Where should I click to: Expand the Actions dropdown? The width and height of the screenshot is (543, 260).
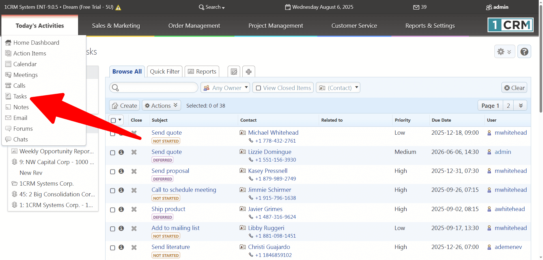(x=161, y=106)
